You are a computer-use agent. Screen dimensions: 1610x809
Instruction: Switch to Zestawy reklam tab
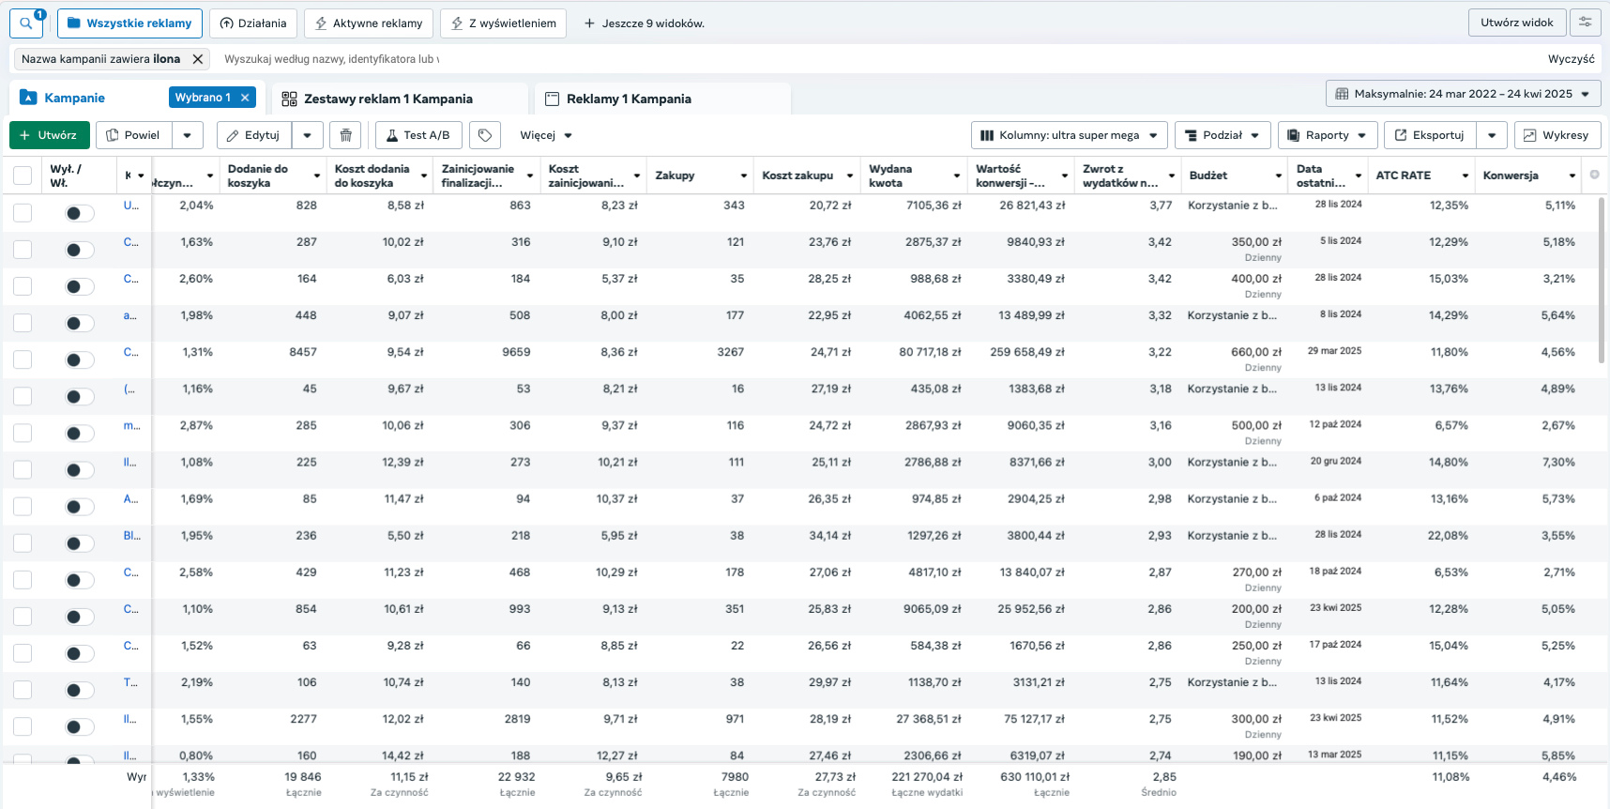(x=387, y=99)
